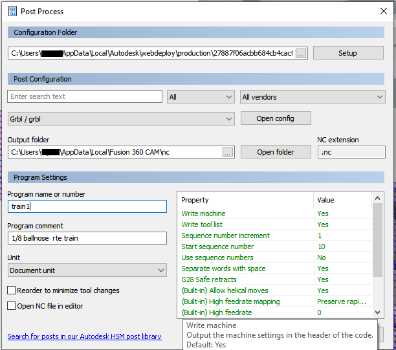Select 'G28 Safe retracts' property
This screenshot has width=396, height=350.
(x=275, y=279)
